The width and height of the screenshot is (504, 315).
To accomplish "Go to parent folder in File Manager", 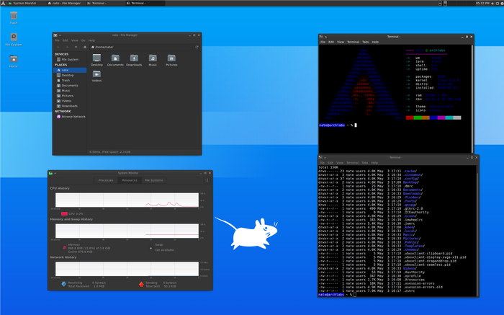I will 76,48.
